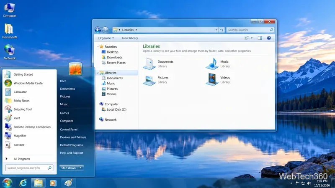Refresh the Libraries address bar
Viewport: 335px width, 188px height.
coord(222,30)
